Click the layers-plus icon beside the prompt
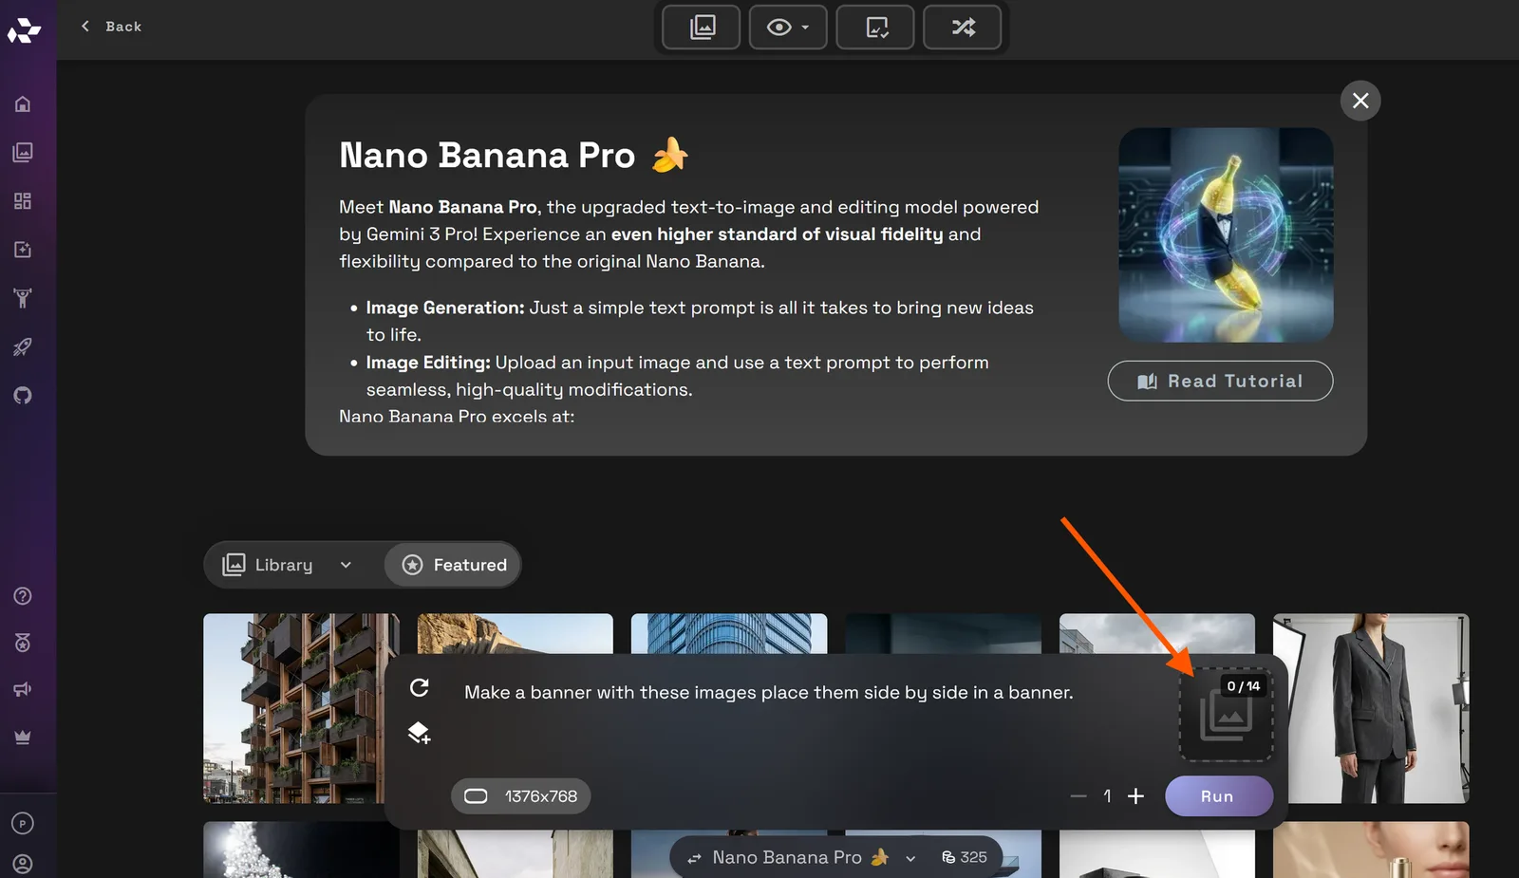Viewport: 1519px width, 878px height. (x=420, y=733)
